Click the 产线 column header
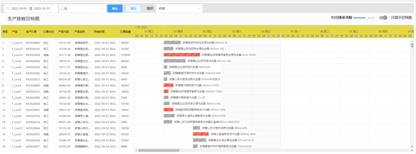The height and width of the screenshot is (154, 416). (x=15, y=32)
